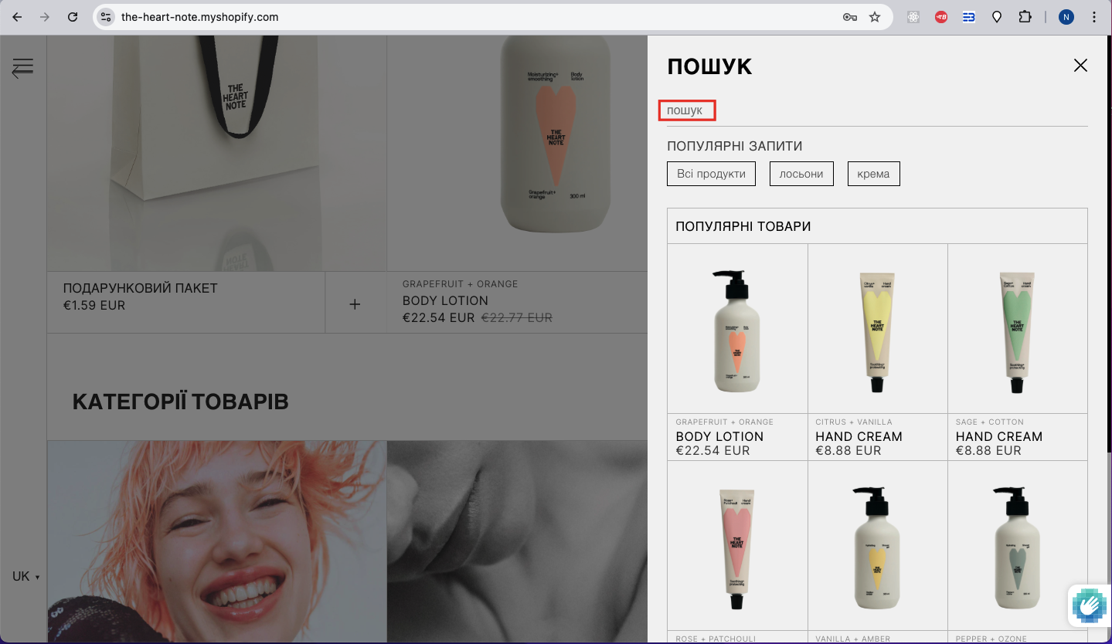The height and width of the screenshot is (644, 1112).
Task: Open site information icon in address bar
Action: coord(106,17)
